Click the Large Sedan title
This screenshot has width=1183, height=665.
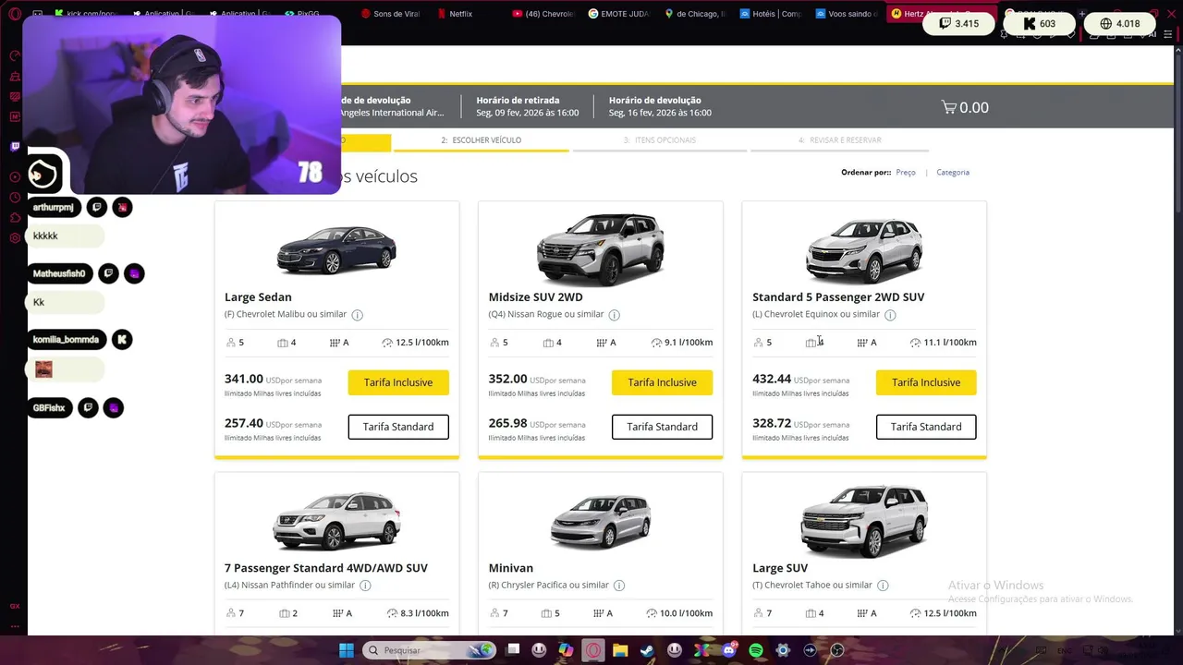pos(258,297)
